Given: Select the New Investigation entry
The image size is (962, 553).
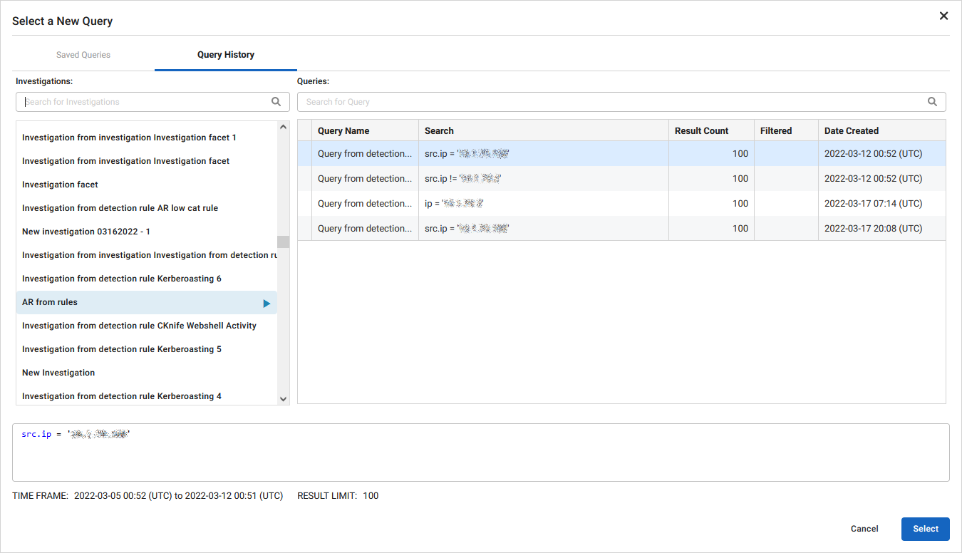Looking at the screenshot, I should tap(58, 372).
